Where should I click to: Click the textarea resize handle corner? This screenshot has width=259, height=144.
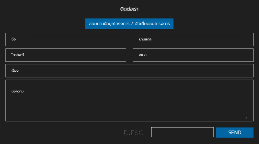tap(246, 117)
